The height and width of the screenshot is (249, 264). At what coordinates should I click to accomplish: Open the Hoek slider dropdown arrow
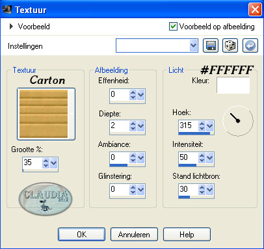209,125
